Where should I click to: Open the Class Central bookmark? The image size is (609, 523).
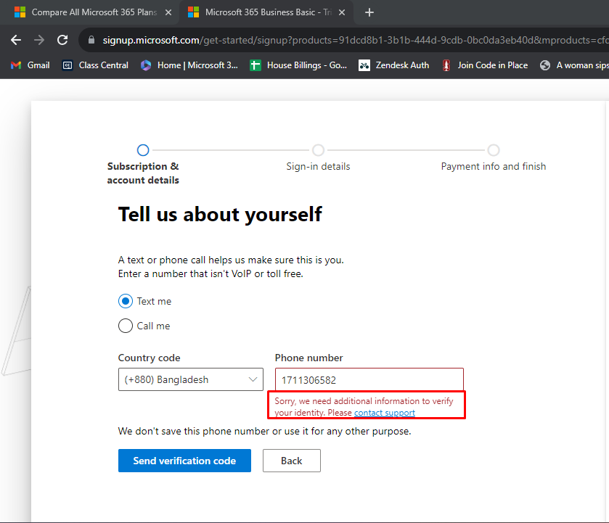point(96,65)
